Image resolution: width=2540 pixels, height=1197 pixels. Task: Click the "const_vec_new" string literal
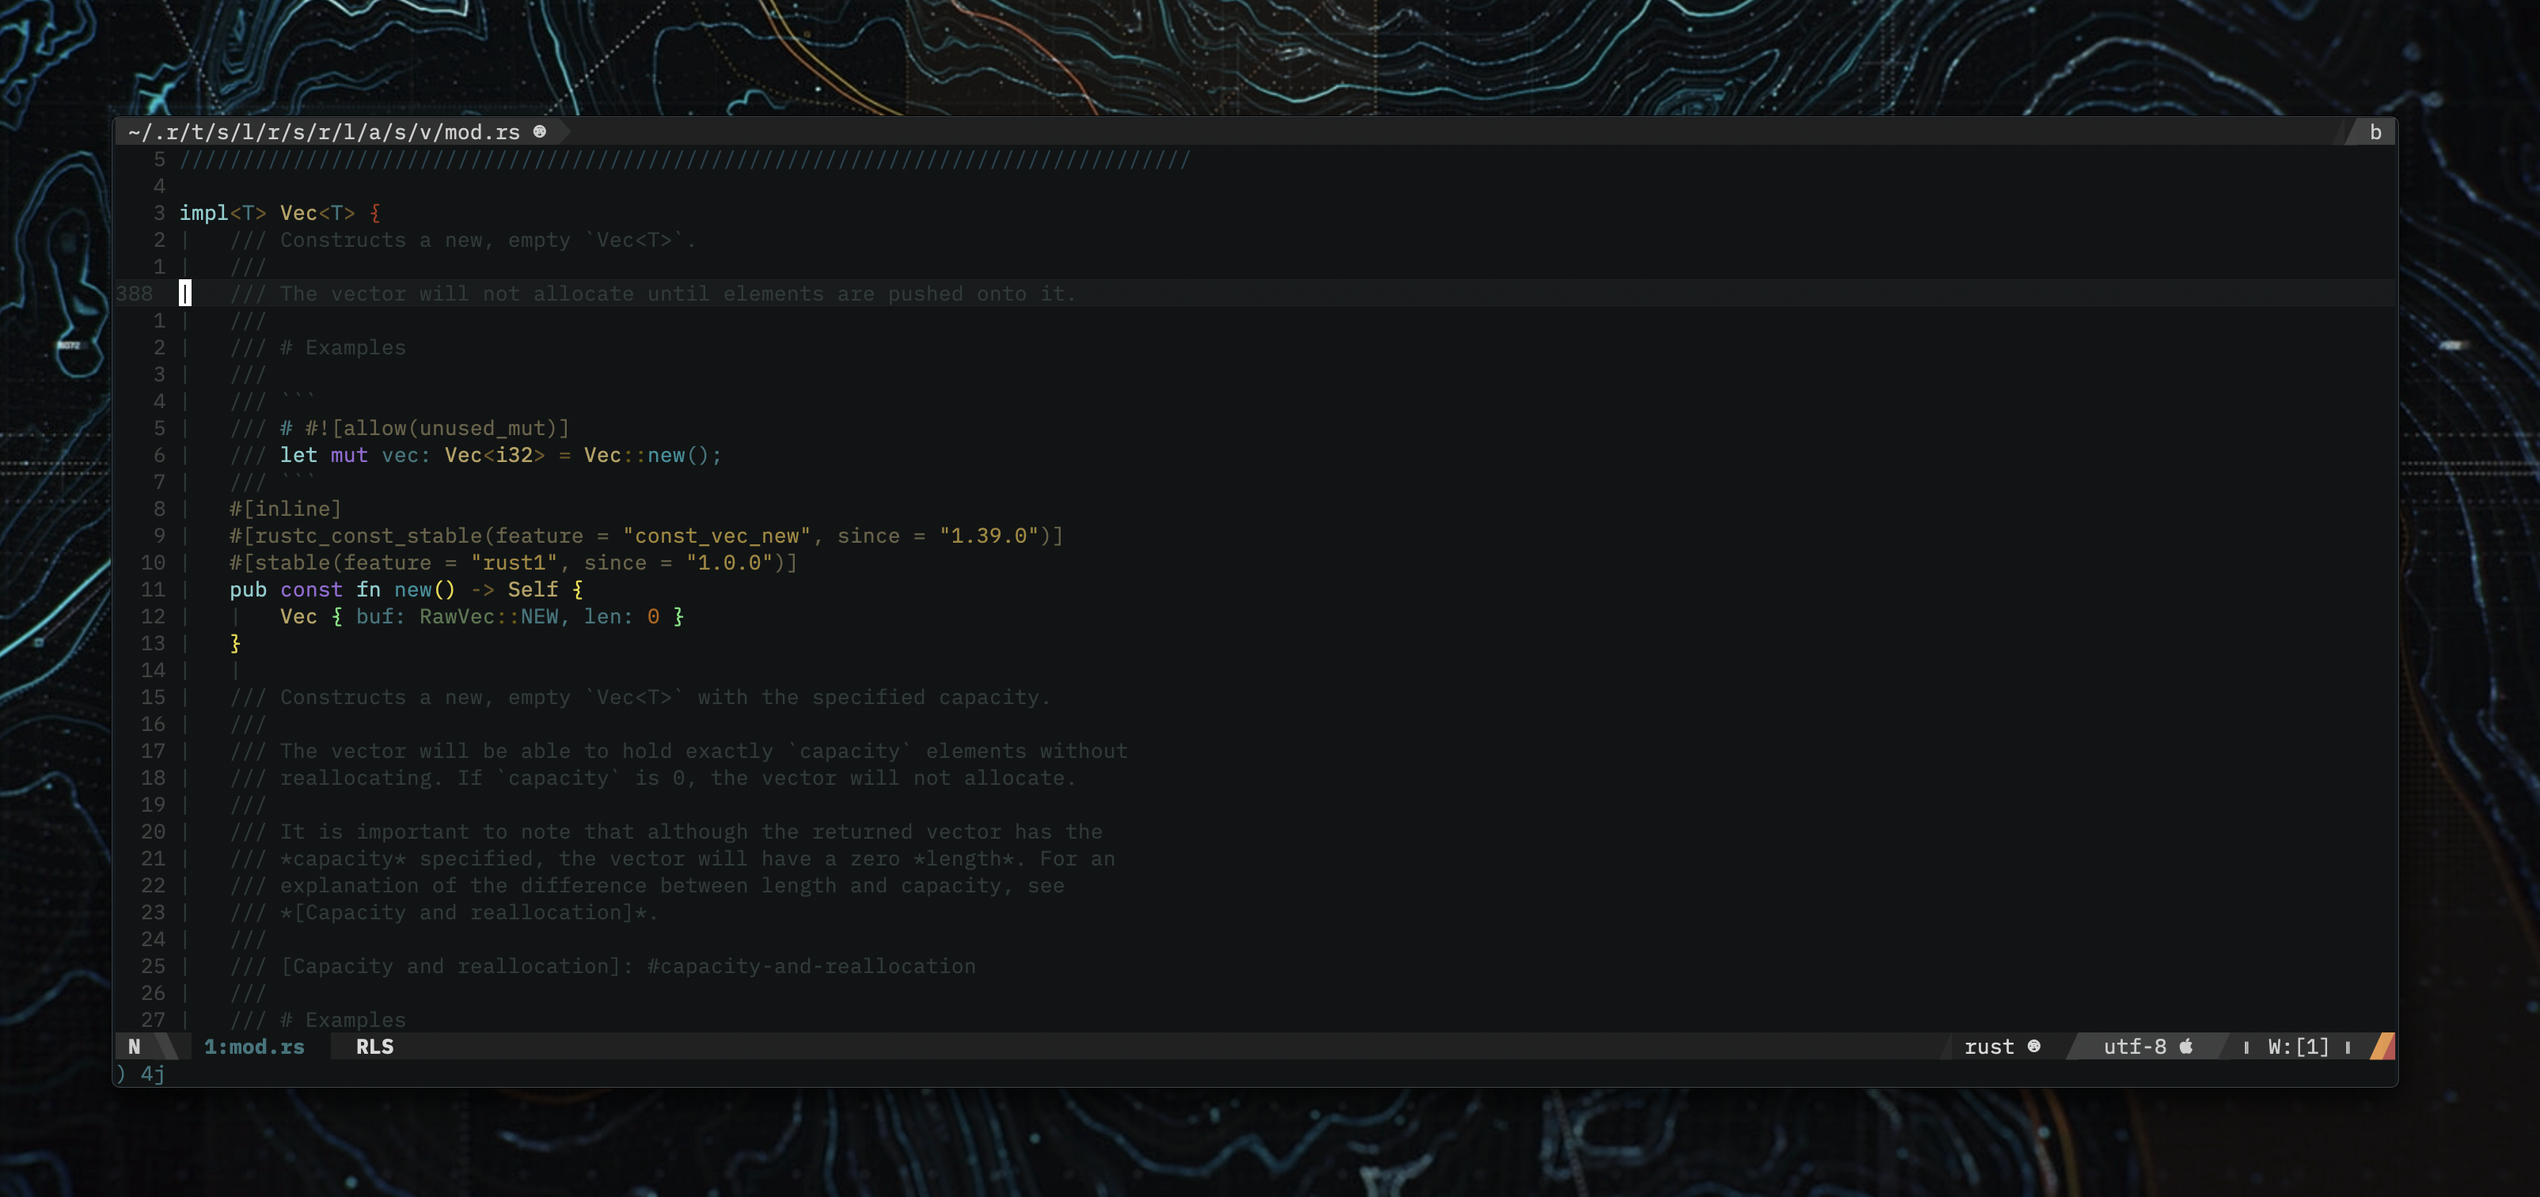pos(716,536)
